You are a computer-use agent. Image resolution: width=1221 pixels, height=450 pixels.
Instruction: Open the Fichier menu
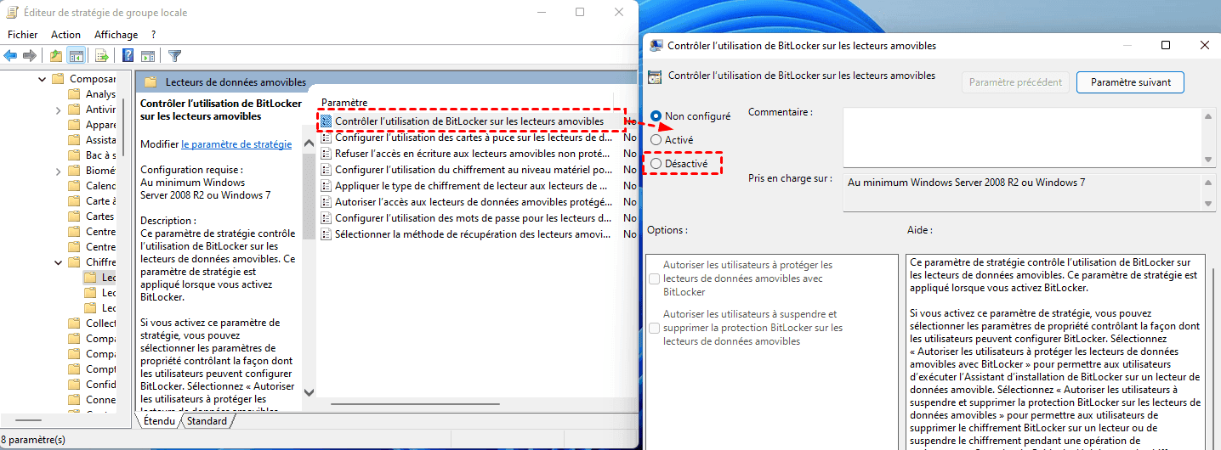pos(23,35)
